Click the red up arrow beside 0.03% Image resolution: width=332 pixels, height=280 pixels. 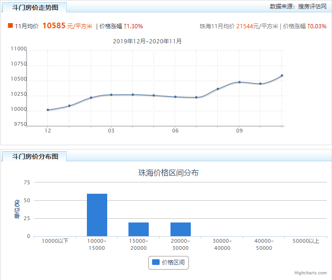coord(309,26)
